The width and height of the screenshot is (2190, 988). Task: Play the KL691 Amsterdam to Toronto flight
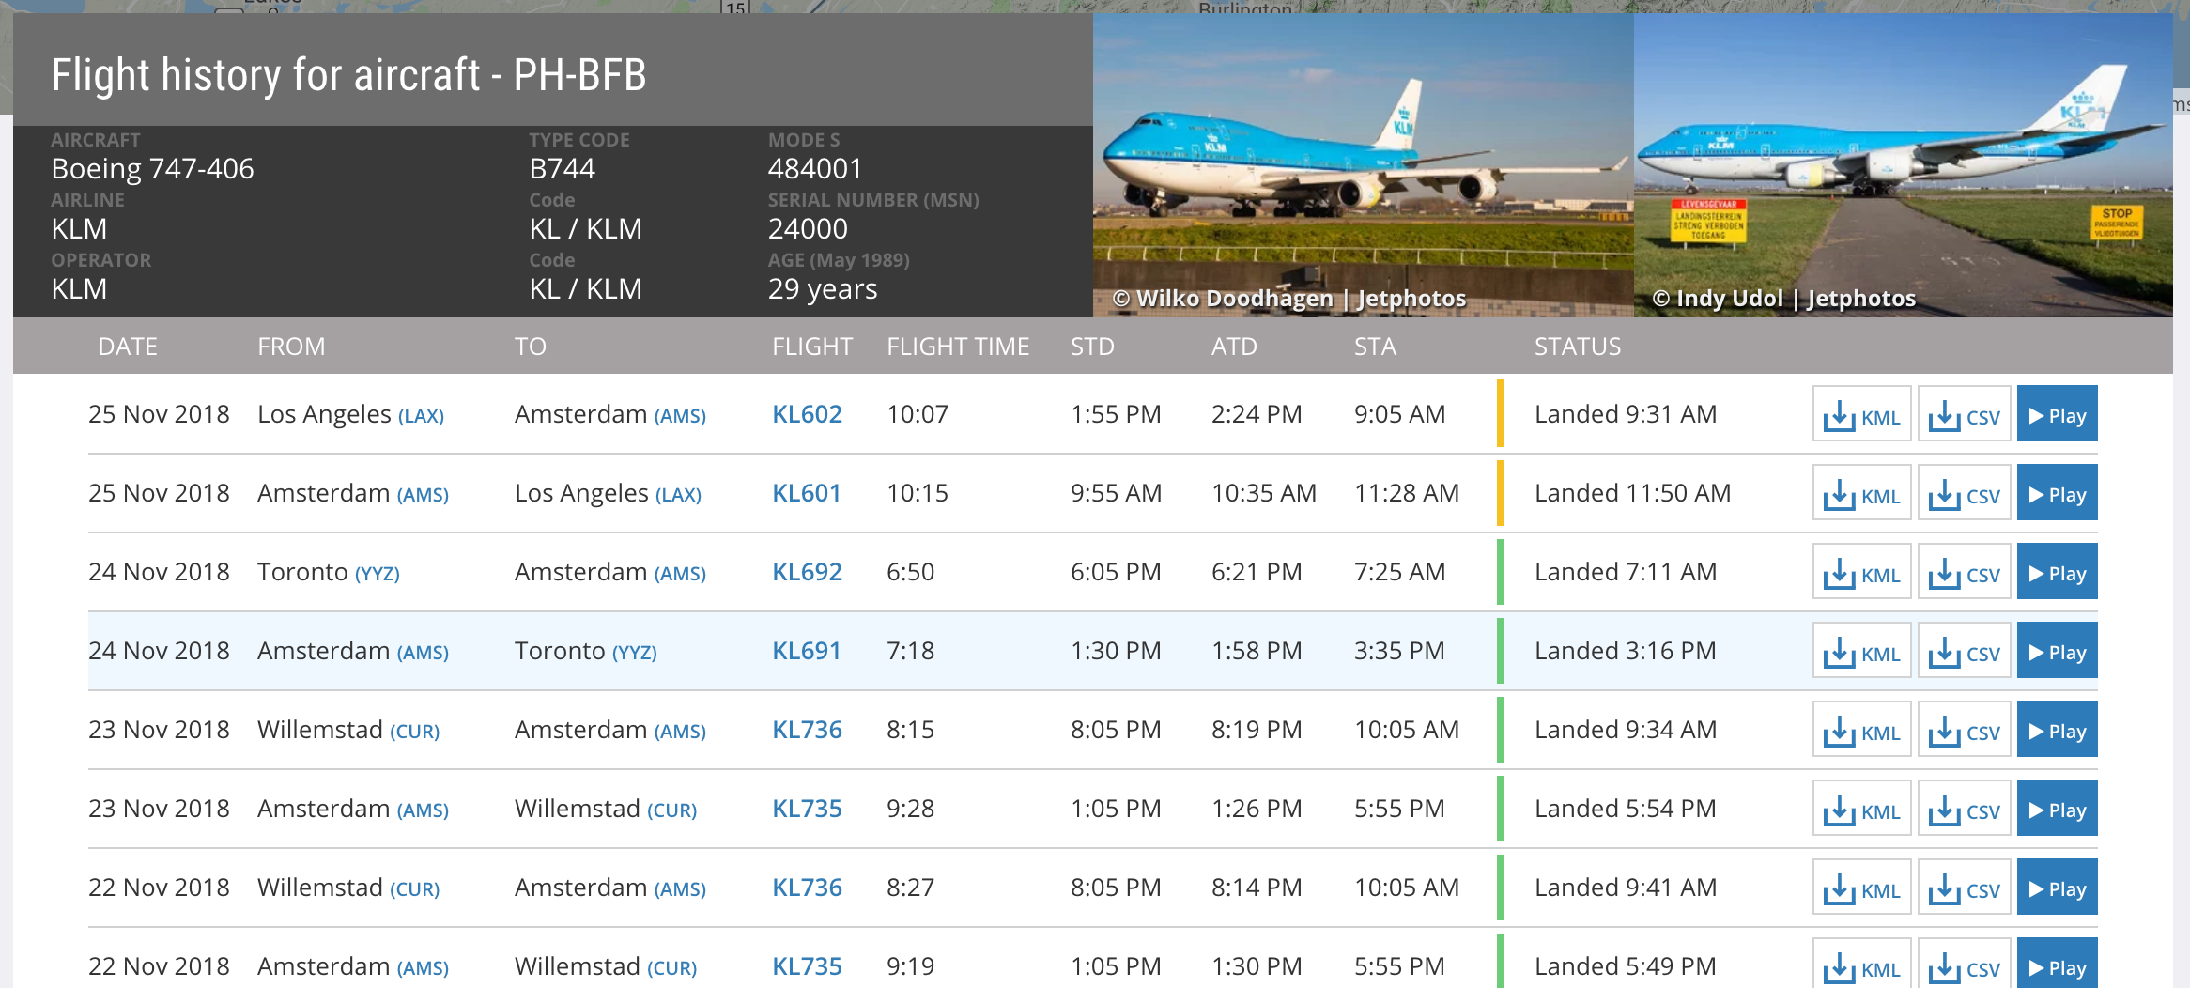coord(2057,651)
